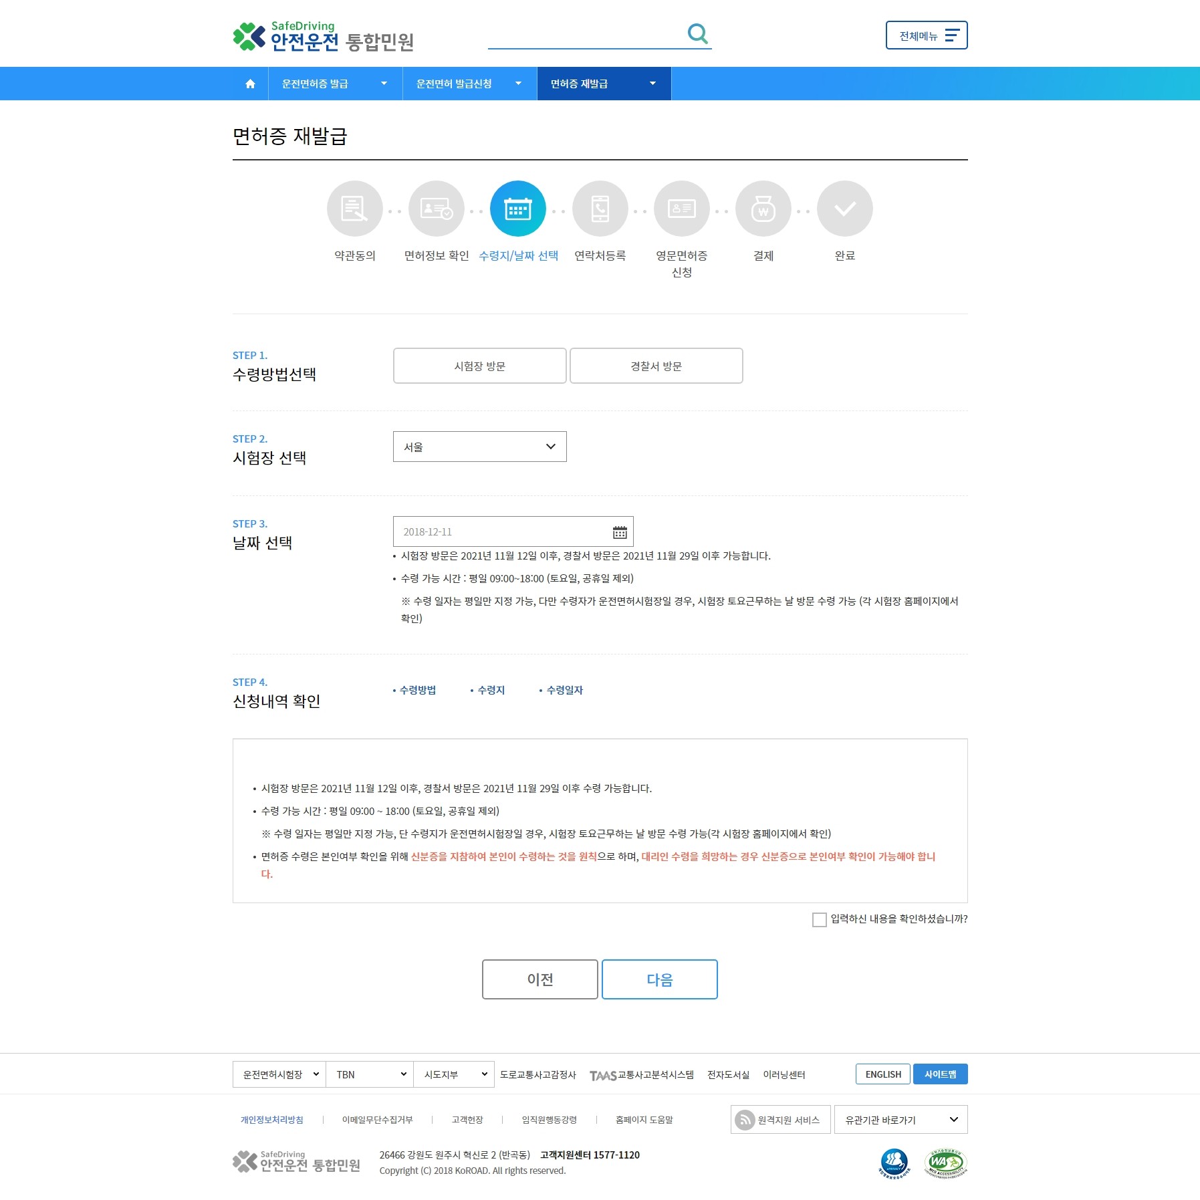Screen dimensions: 1200x1200
Task: Open 고객헌장 link
Action: [x=467, y=1120]
